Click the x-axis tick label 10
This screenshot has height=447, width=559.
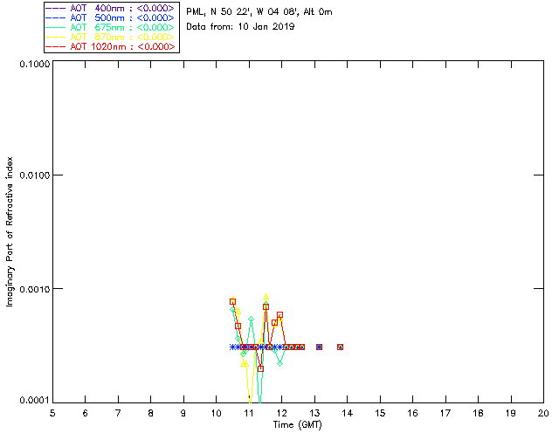[216, 413]
